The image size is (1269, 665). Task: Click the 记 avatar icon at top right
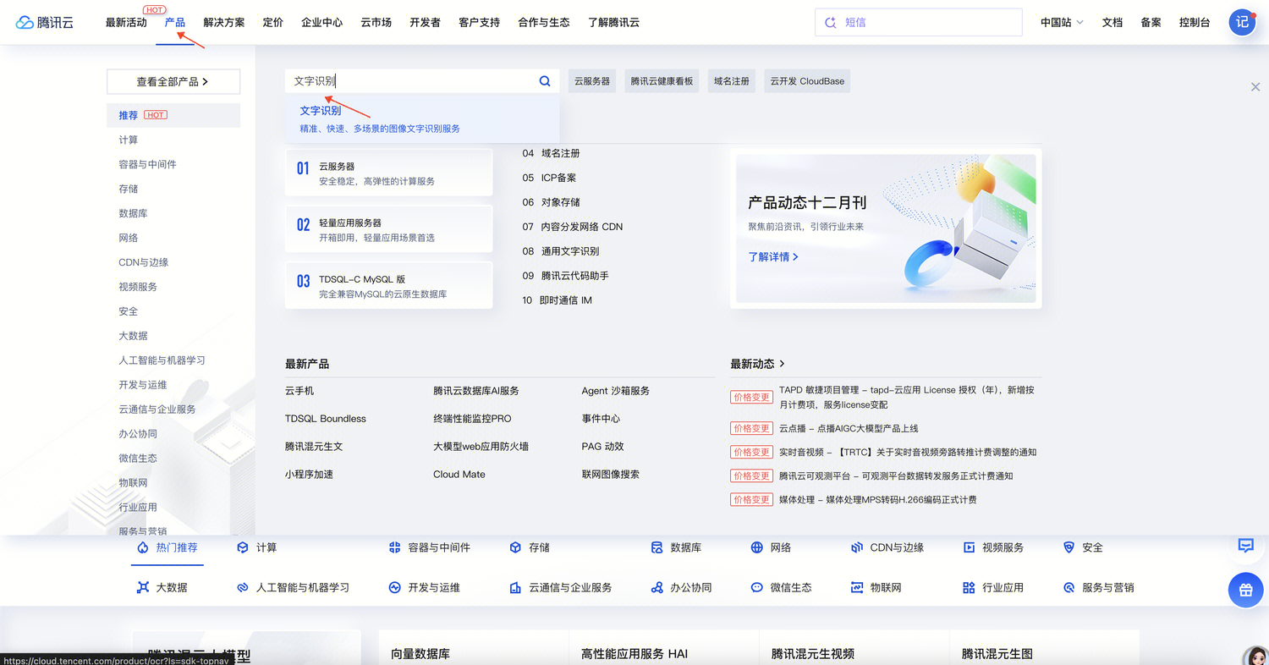point(1242,22)
